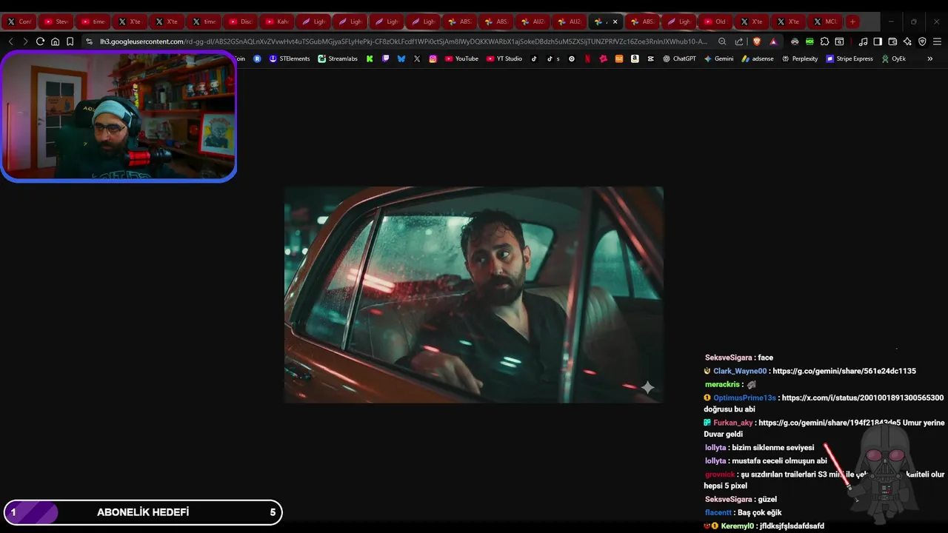This screenshot has width=948, height=533.
Task: Open the X bookmark in bookmarks bar
Action: click(417, 58)
